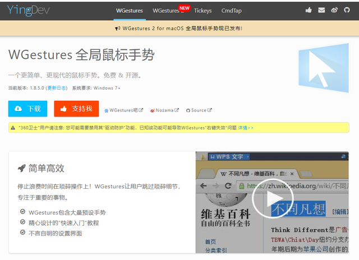Viewport: 359px width, 260px height.
Task: Click the megaphone icon in the announcement banner
Action: pyautogui.click(x=117, y=29)
